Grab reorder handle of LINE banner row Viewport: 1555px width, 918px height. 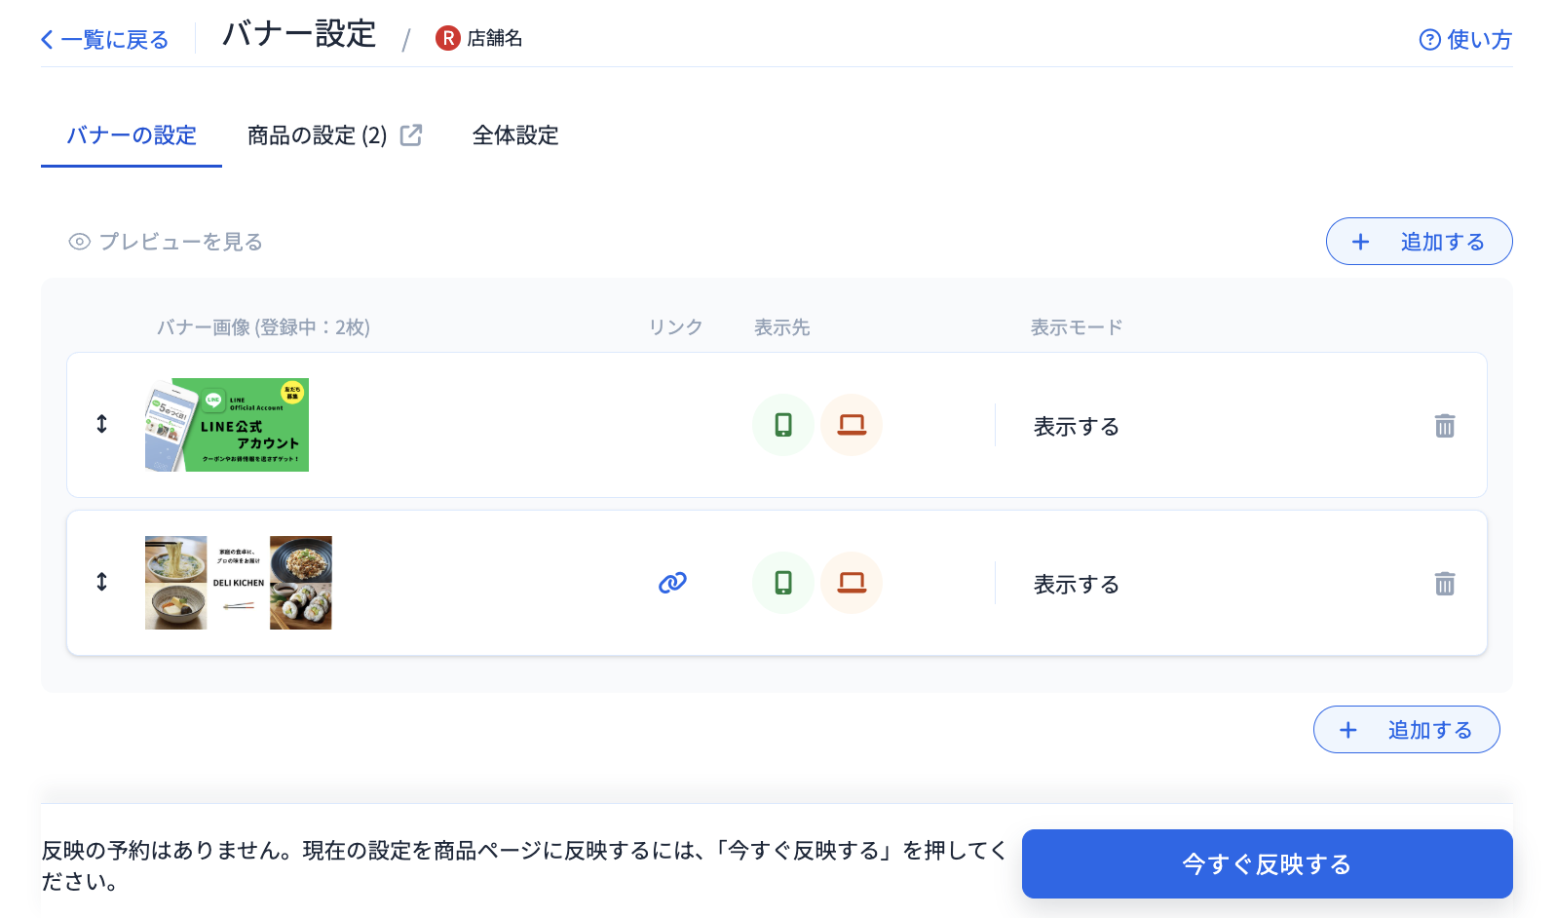coord(101,424)
